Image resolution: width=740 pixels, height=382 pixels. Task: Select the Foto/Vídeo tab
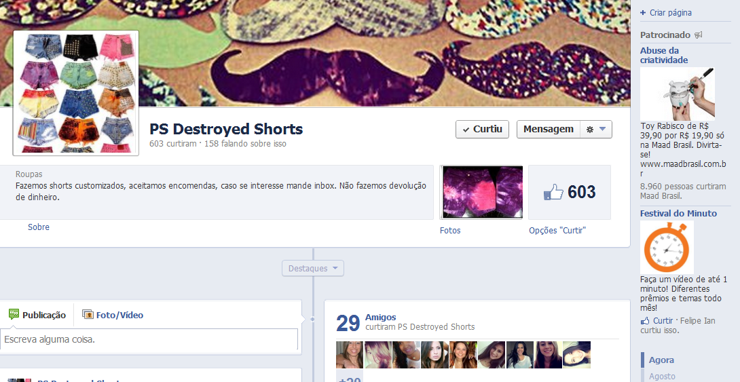pyautogui.click(x=113, y=315)
